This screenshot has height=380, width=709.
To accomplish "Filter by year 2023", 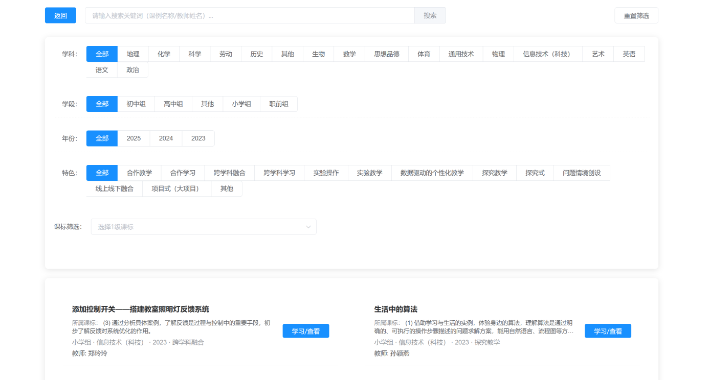I will pyautogui.click(x=198, y=138).
